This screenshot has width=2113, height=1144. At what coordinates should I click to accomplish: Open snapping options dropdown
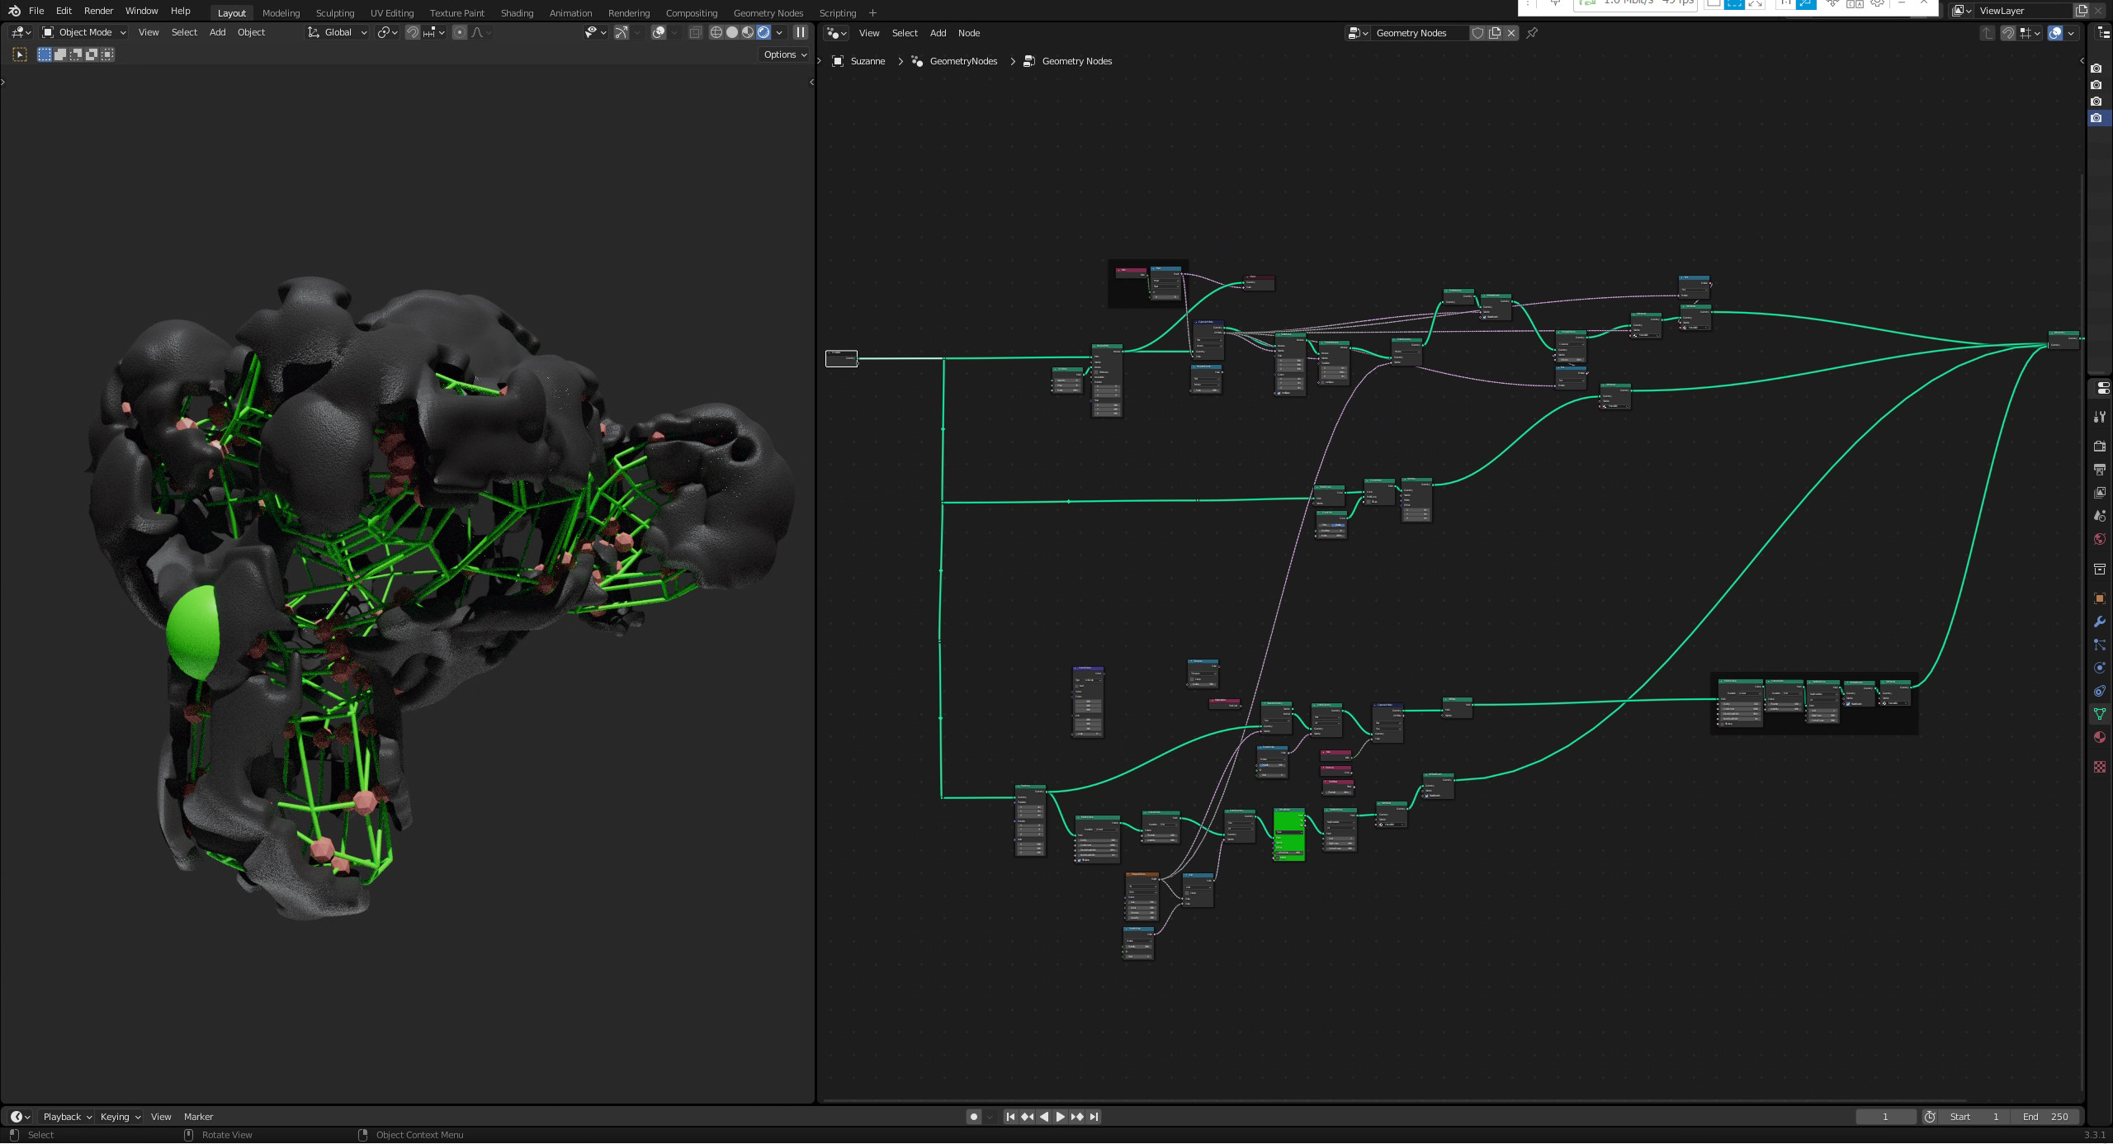pos(434,32)
